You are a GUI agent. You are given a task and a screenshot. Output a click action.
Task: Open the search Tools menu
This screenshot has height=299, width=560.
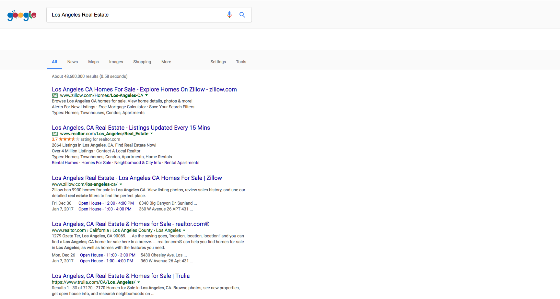(241, 62)
